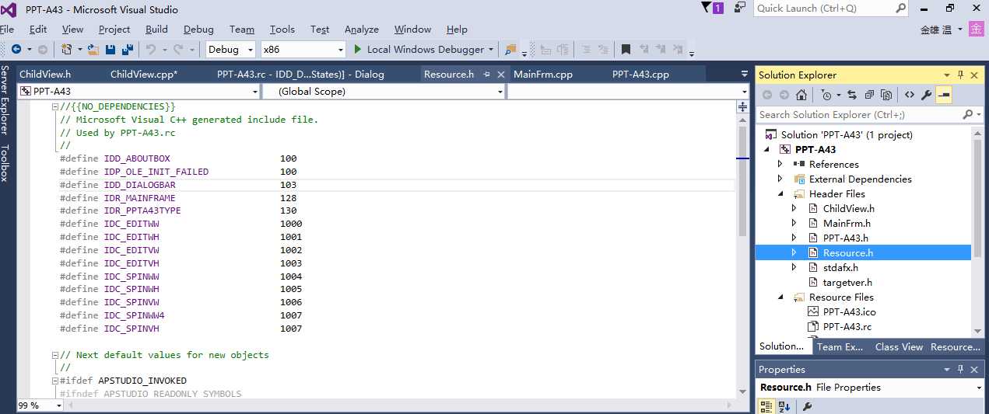This screenshot has width=989, height=414.
Task: Open the Server Explorer side tab
Action: (5, 100)
